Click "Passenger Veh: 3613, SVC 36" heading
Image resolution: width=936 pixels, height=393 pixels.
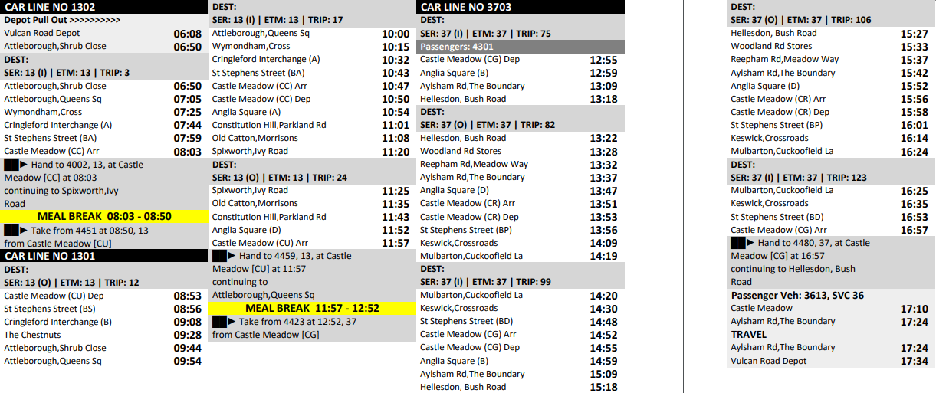797,296
